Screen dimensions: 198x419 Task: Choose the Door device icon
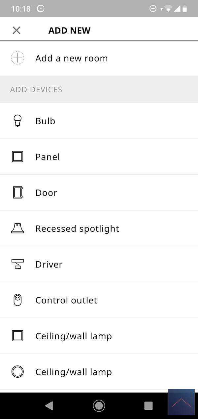[17, 192]
